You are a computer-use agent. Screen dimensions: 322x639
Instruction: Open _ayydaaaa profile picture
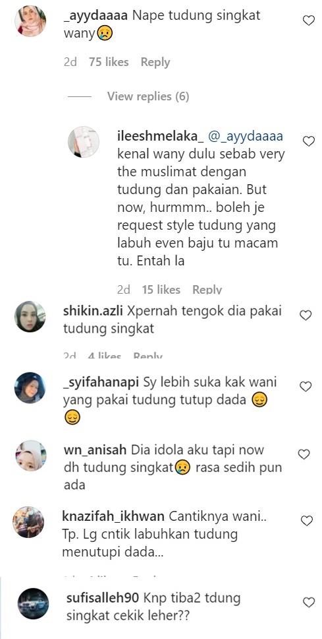coord(30,20)
